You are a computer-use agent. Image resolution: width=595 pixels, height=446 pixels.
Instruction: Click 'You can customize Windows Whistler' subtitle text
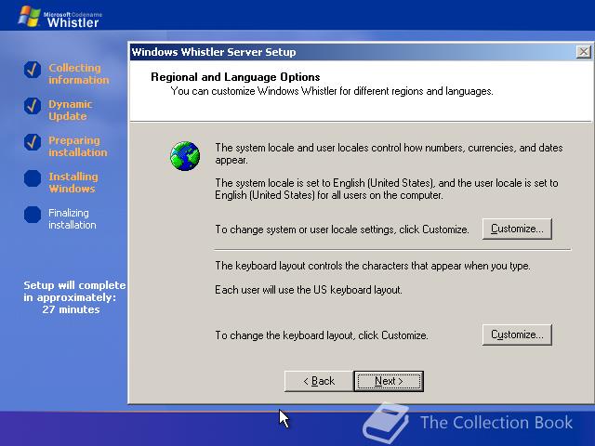point(332,91)
